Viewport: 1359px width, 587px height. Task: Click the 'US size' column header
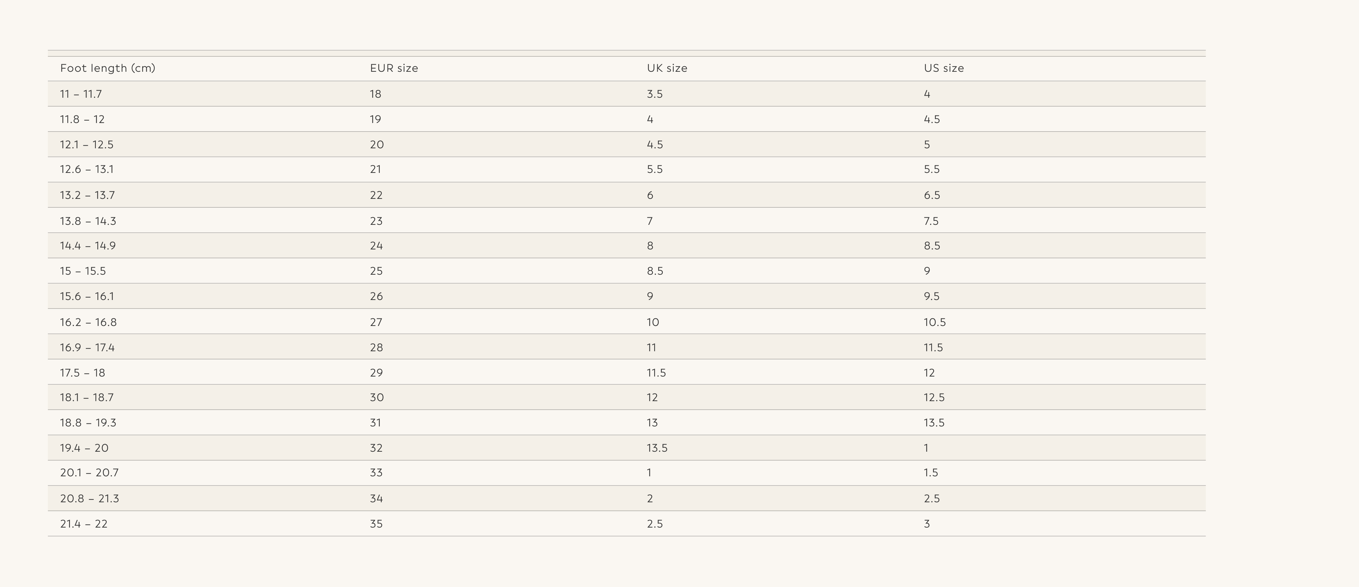(x=943, y=68)
